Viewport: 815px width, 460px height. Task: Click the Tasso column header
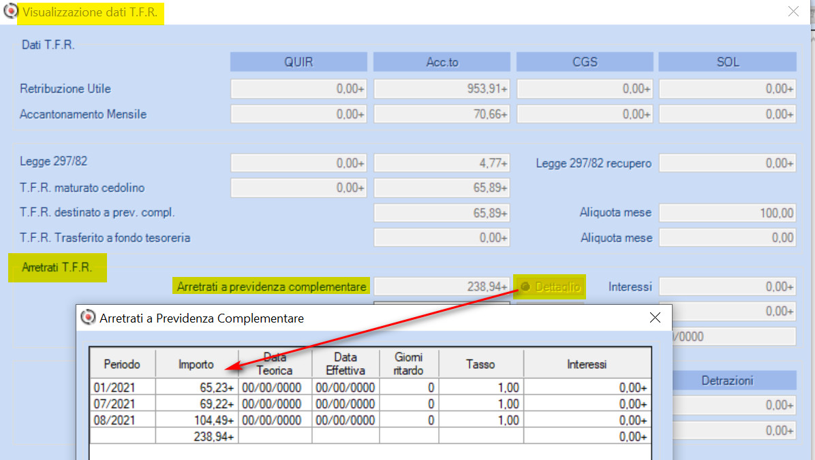coord(481,364)
